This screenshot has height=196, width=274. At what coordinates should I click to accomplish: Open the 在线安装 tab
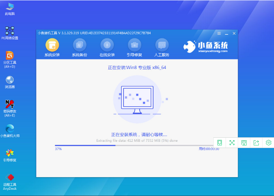click(x=107, y=48)
